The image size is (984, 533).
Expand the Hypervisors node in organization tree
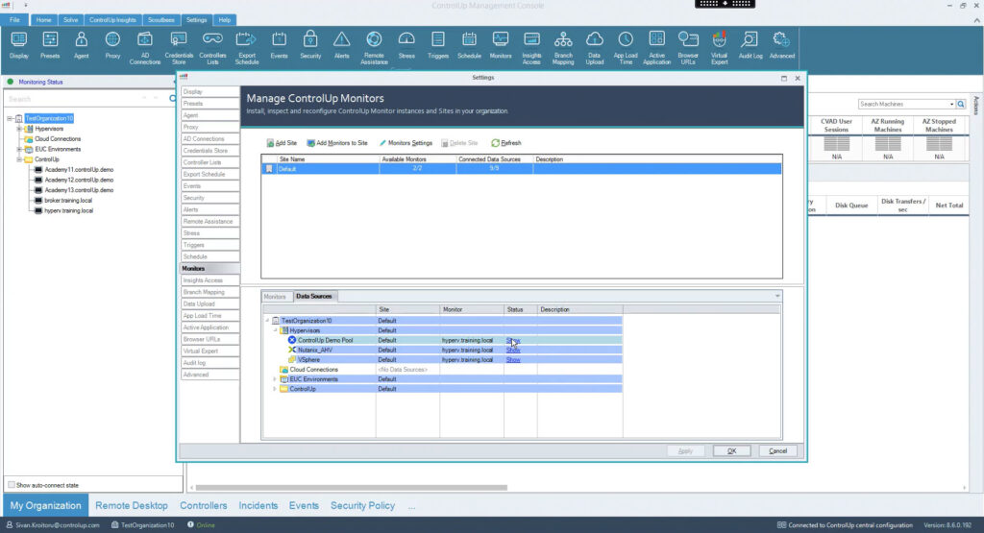coord(18,129)
